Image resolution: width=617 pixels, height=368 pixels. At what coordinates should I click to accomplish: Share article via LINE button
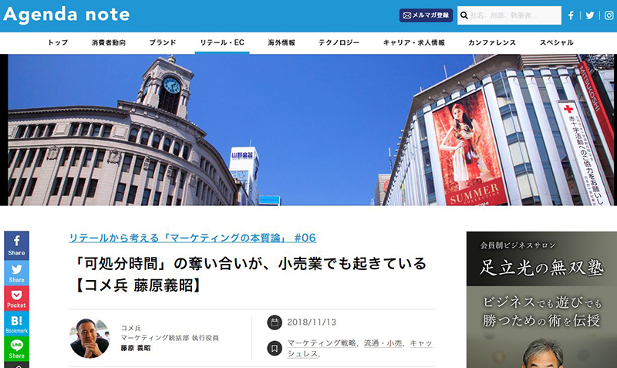(x=16, y=348)
